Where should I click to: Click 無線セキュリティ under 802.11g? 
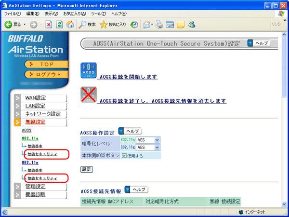point(42,178)
